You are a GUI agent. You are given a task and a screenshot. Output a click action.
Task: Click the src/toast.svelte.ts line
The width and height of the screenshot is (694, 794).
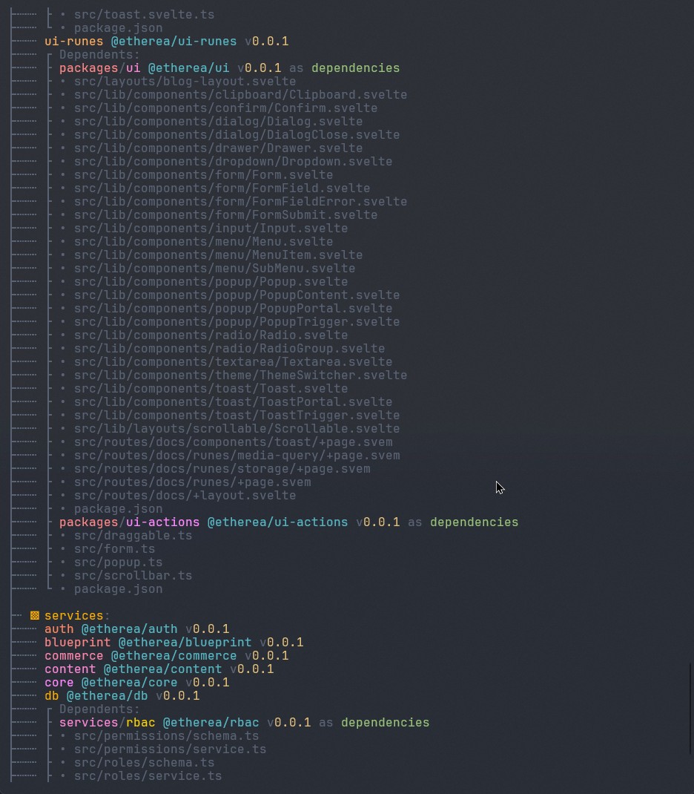click(144, 15)
